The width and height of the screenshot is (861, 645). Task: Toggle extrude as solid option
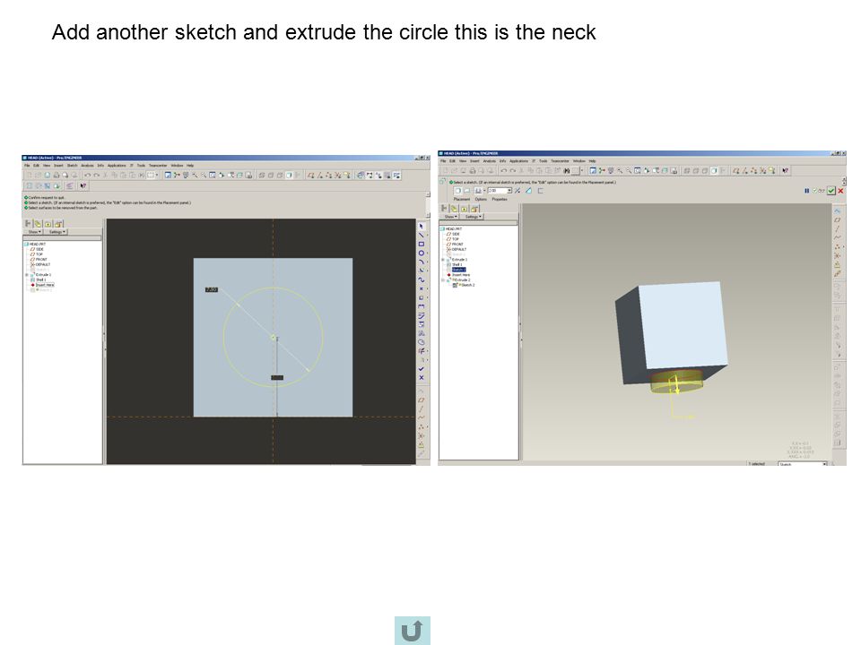click(458, 190)
